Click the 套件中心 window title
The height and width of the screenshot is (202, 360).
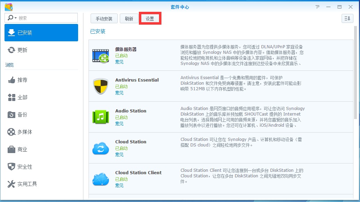(180, 7)
